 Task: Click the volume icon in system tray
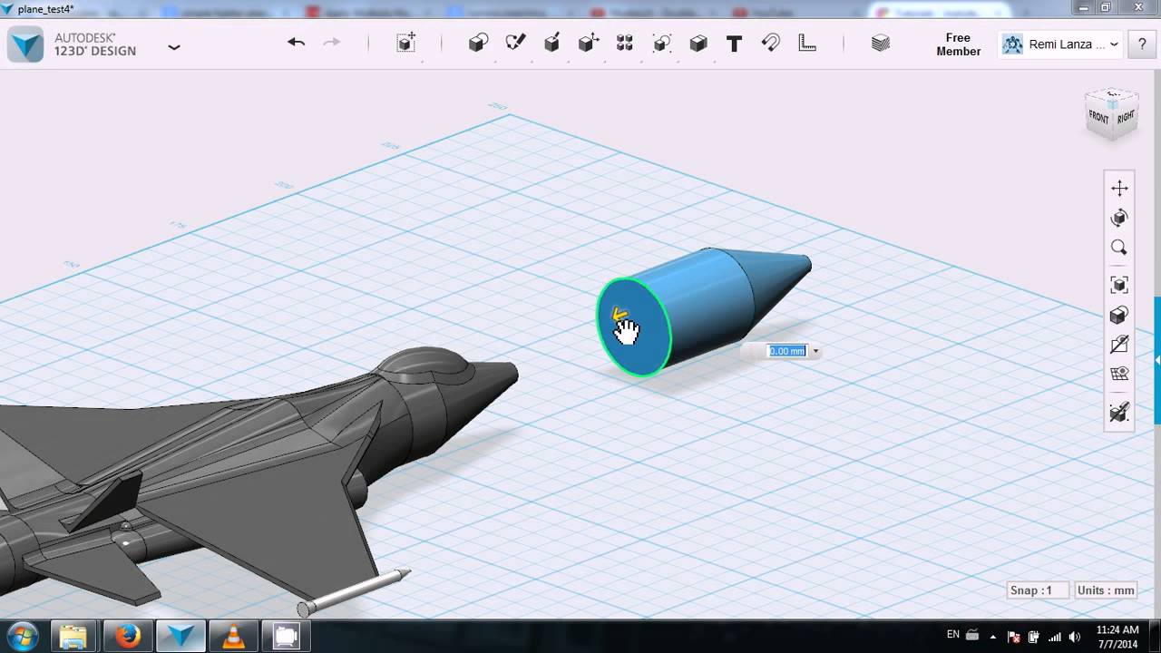(1076, 636)
